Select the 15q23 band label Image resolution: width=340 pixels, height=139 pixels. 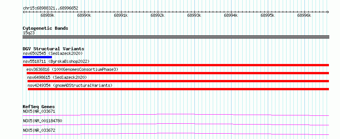[x=29, y=33]
